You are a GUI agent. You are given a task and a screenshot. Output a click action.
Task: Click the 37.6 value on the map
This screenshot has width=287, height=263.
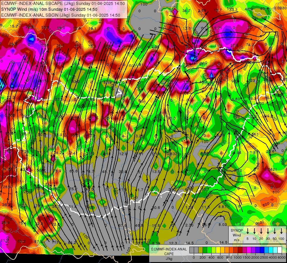(234, 46)
